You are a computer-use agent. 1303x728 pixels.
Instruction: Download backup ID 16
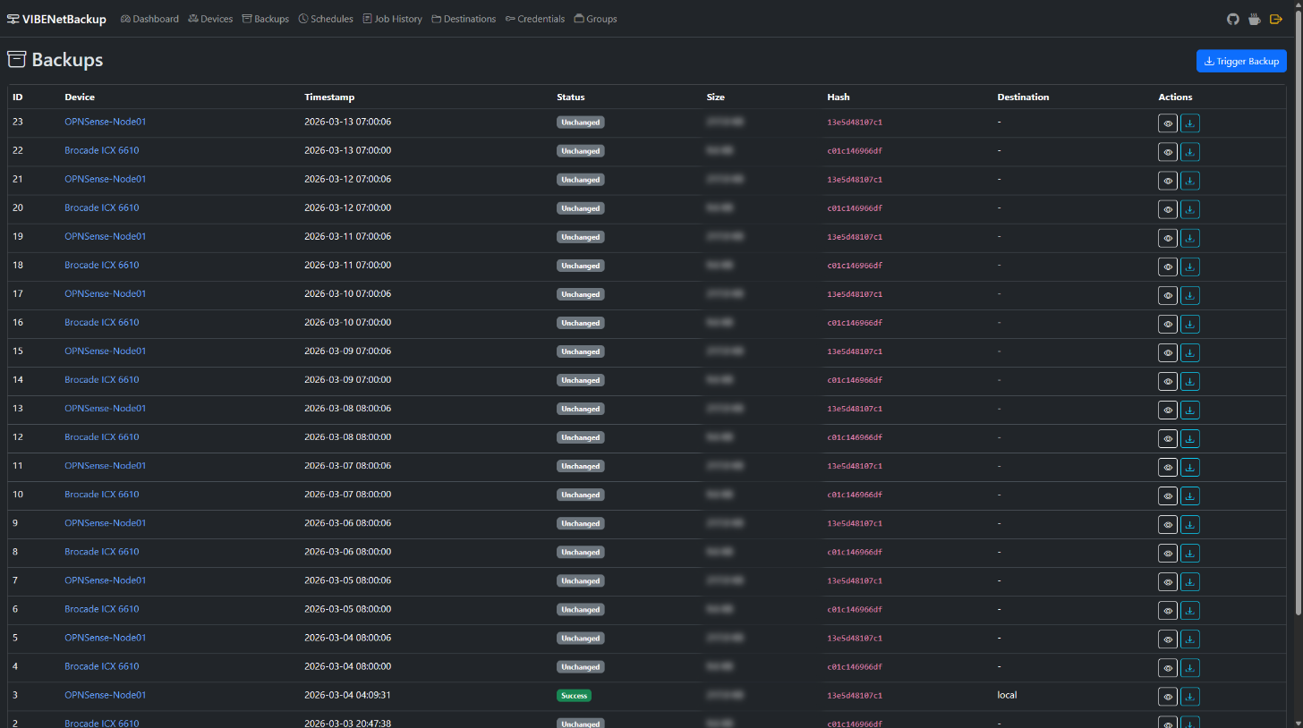[1190, 324]
